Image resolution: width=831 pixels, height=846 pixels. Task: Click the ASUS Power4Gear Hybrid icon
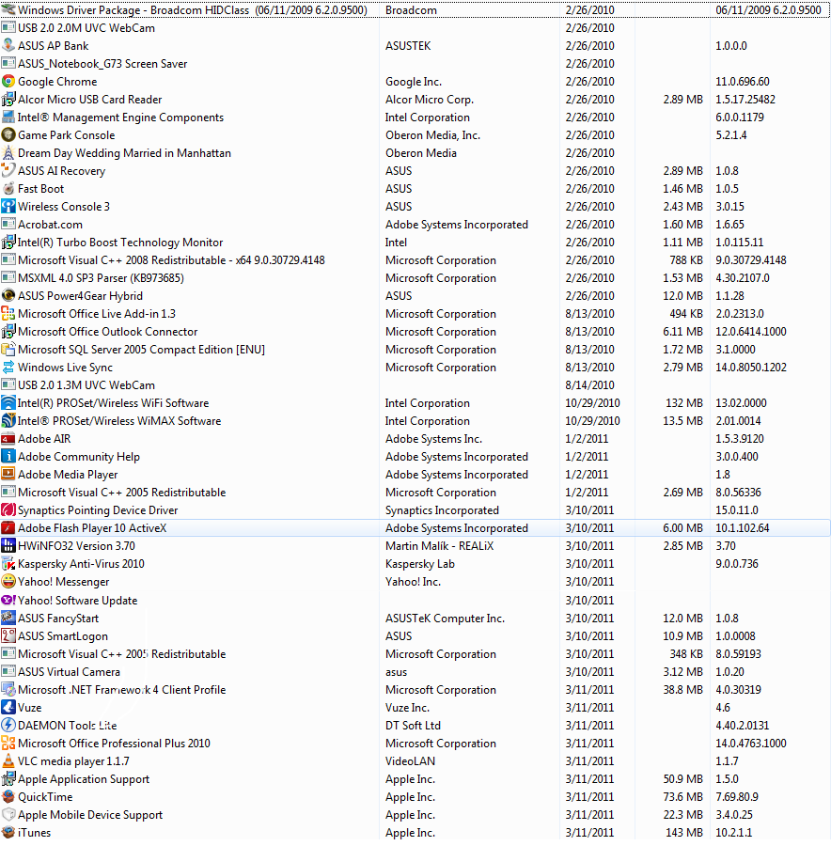coord(8,296)
